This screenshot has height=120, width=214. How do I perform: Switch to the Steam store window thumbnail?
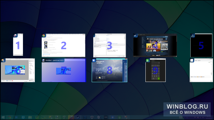tap(155, 45)
